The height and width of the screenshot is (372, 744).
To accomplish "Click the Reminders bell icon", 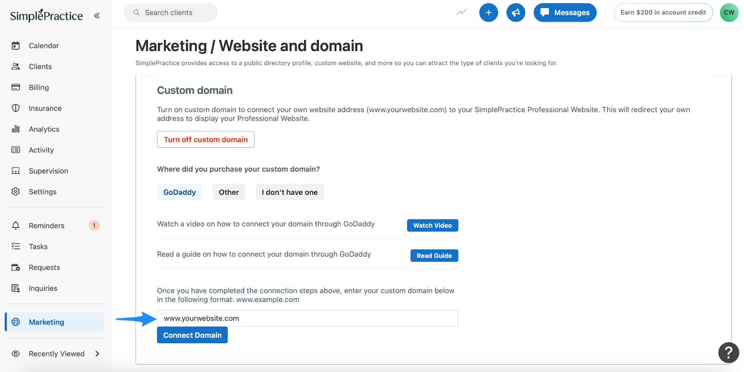I will click(16, 225).
